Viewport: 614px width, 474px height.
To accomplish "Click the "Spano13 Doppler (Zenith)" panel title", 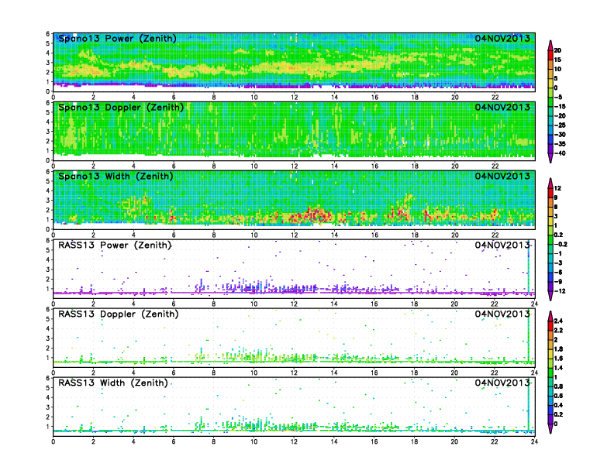I will tap(121, 108).
